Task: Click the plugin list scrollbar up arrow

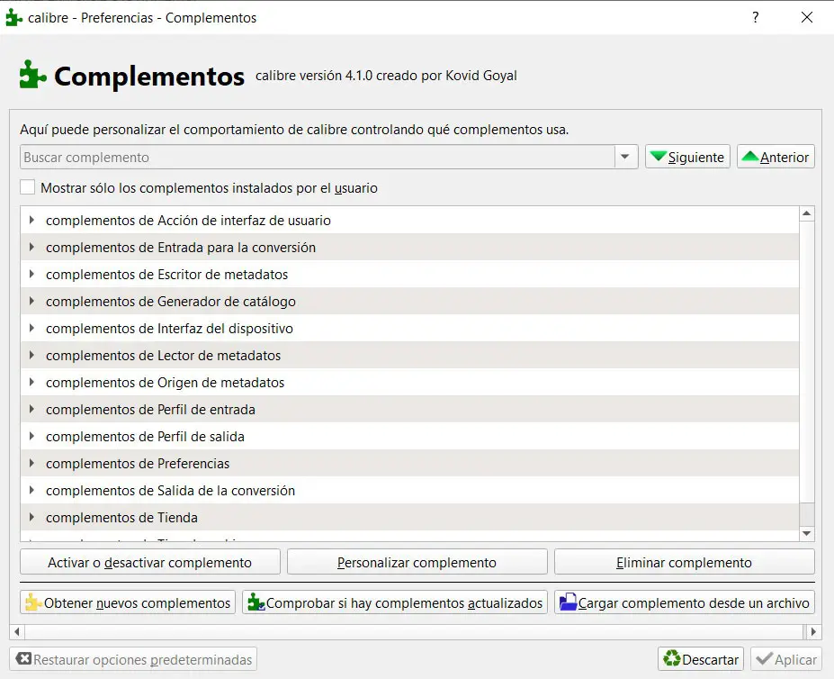Action: pyautogui.click(x=807, y=213)
